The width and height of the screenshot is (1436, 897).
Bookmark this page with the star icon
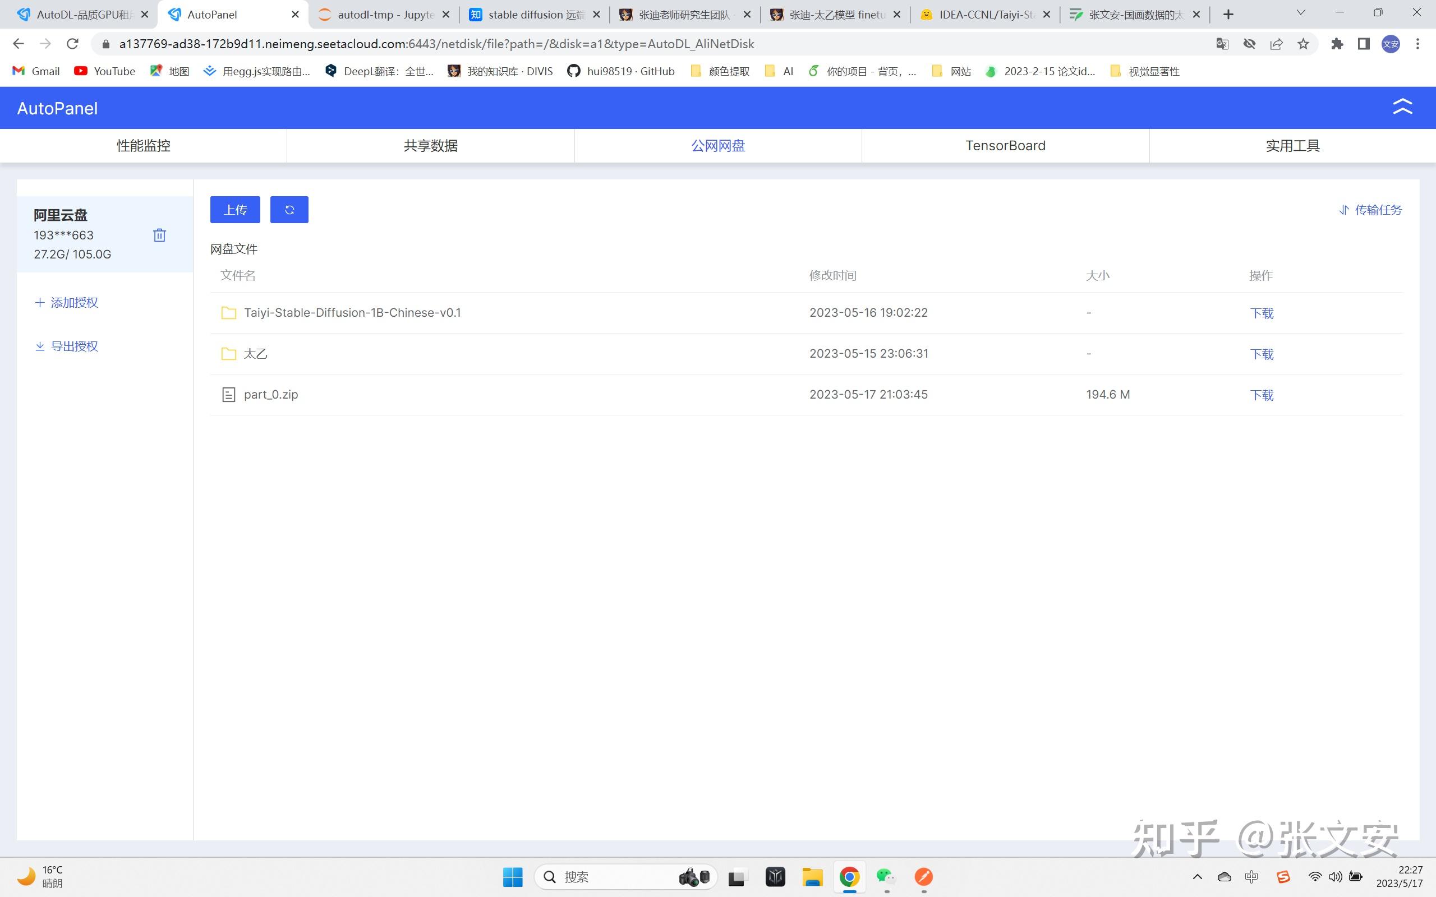(1303, 44)
